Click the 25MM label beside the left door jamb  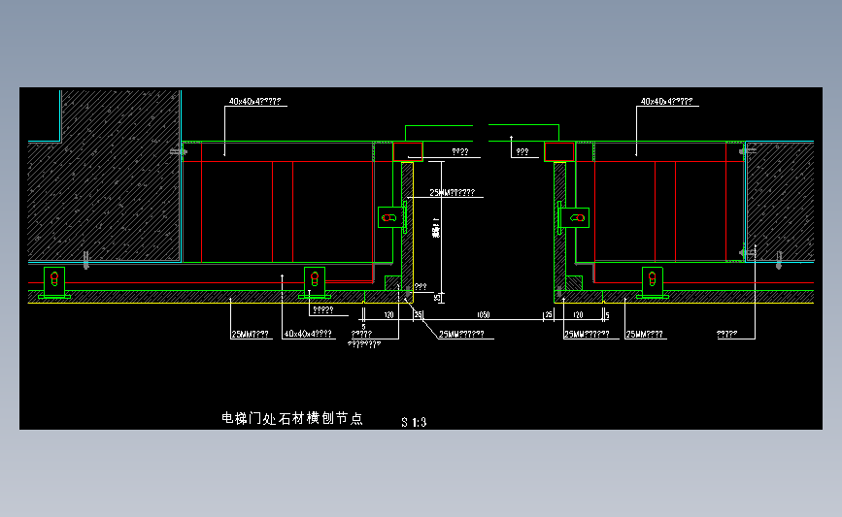pyautogui.click(x=453, y=192)
